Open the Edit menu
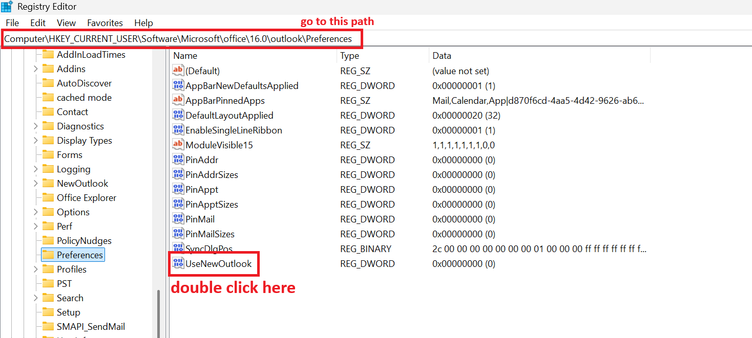752x338 pixels. 38,22
